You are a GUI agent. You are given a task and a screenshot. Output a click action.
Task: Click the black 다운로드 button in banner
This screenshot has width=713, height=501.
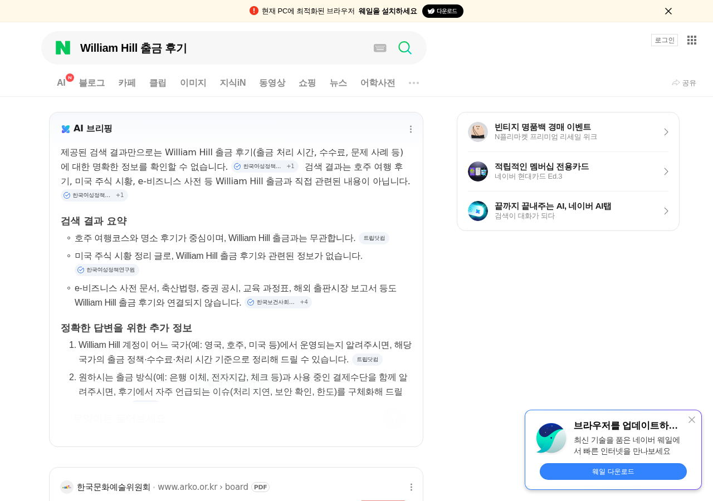tap(443, 11)
